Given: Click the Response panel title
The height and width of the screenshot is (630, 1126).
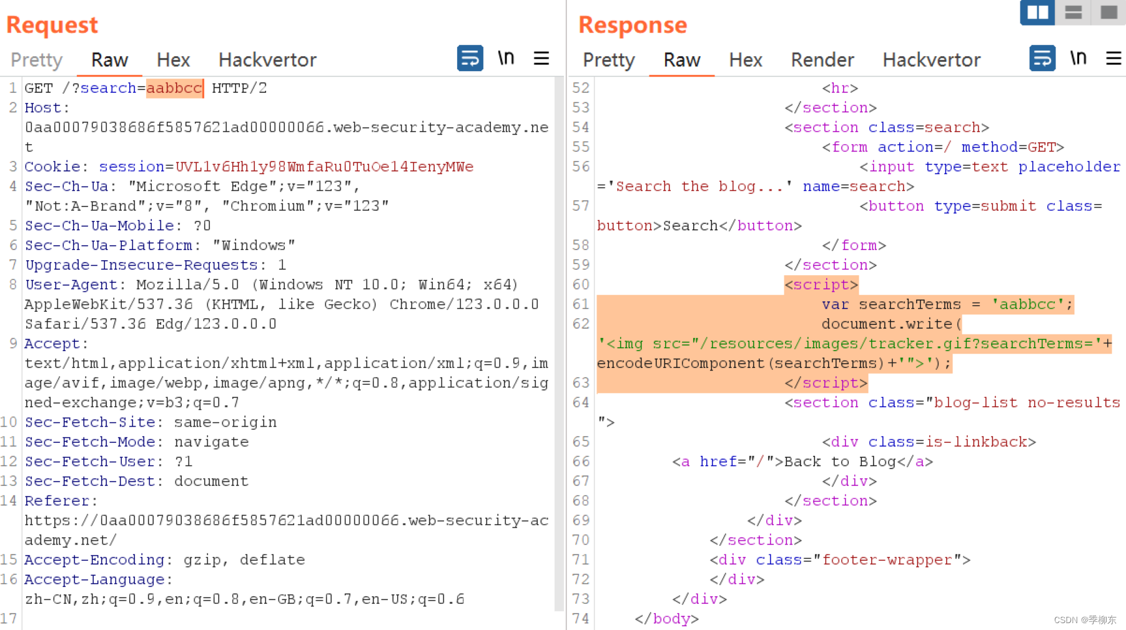Looking at the screenshot, I should [633, 25].
